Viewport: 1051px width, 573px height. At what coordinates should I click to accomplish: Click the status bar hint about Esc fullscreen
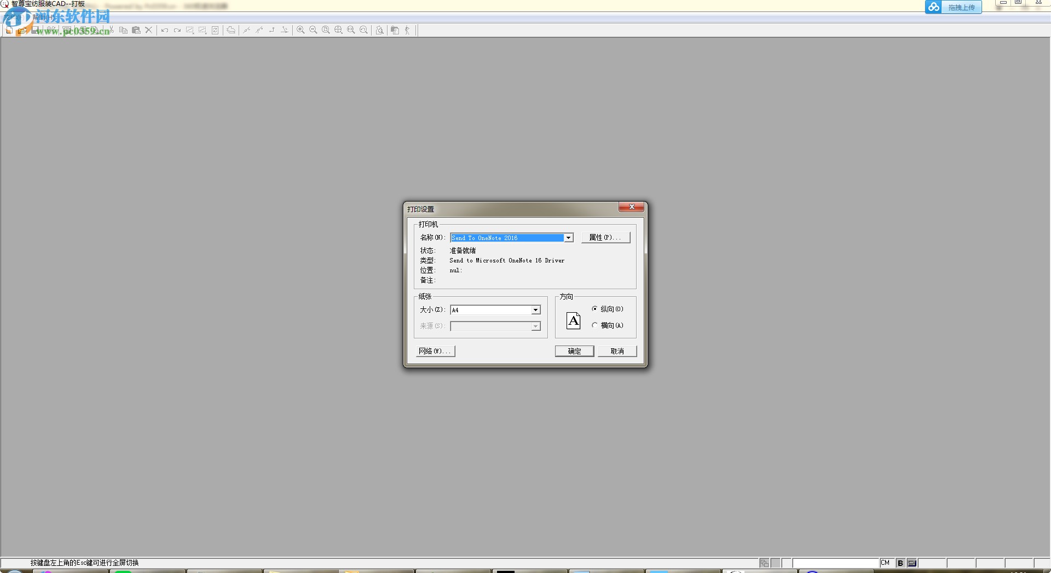[84, 563]
